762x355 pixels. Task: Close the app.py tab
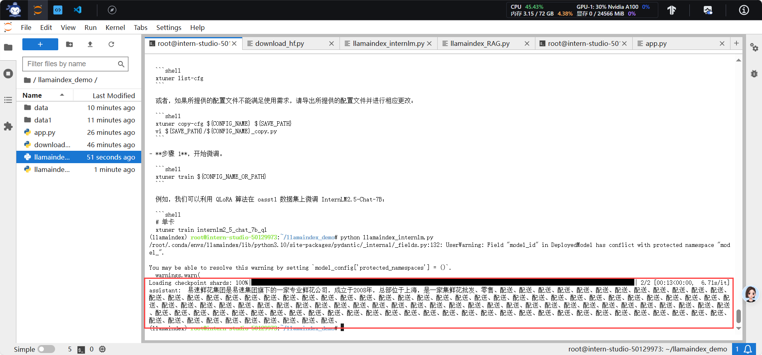[722, 43]
